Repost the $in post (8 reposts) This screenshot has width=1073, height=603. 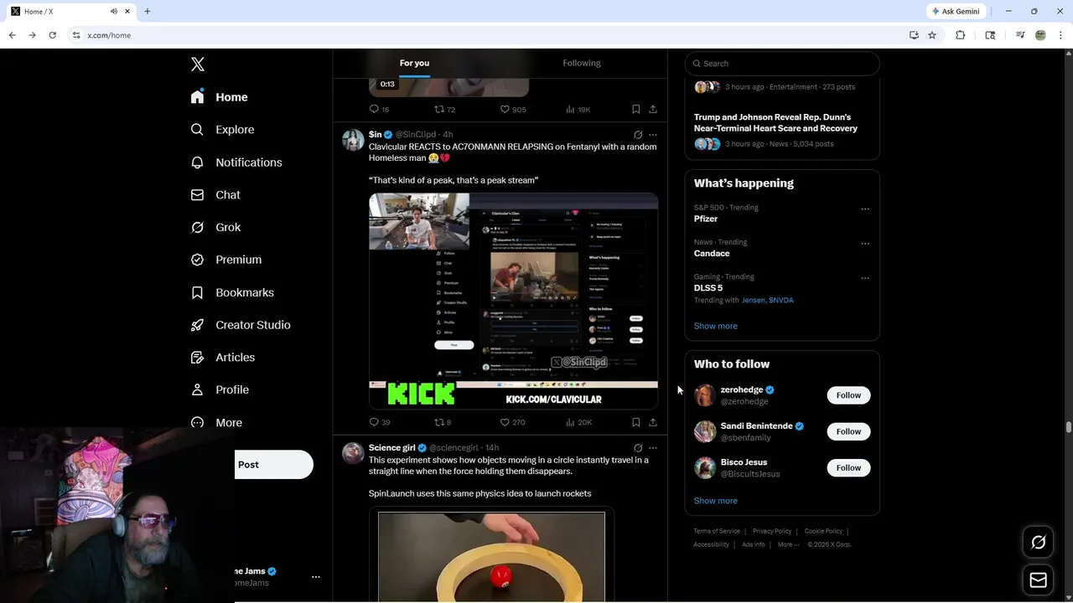pos(443,422)
